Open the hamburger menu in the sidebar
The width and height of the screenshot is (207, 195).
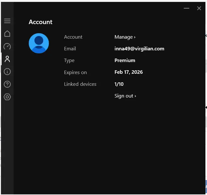pyautogui.click(x=7, y=21)
